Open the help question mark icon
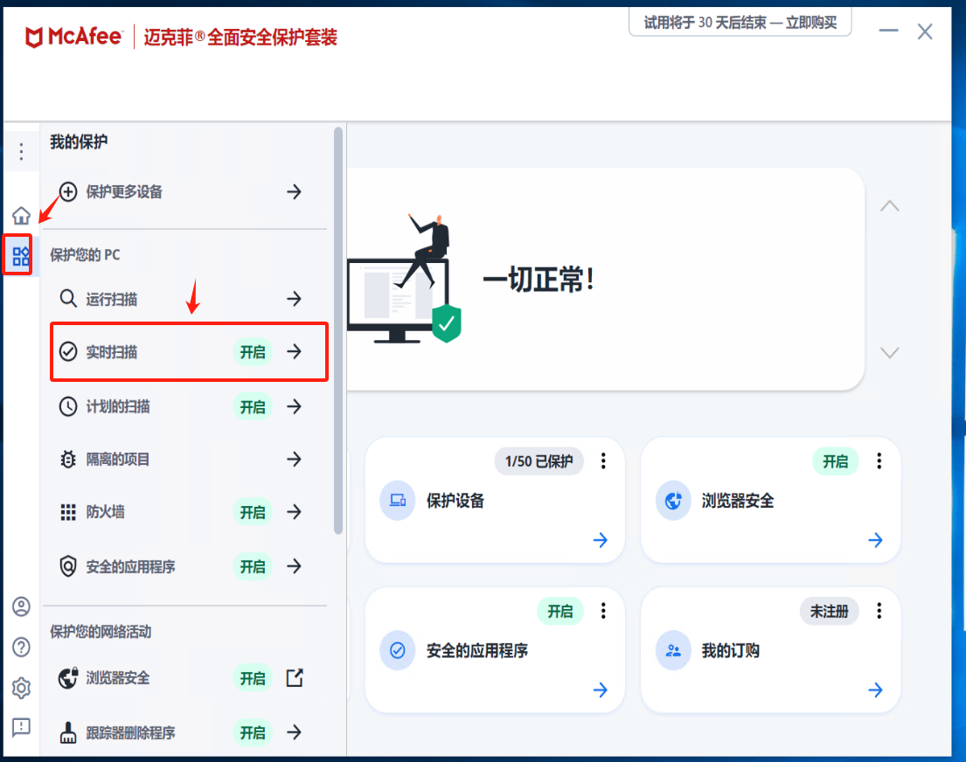Image resolution: width=966 pixels, height=762 pixels. pyautogui.click(x=21, y=648)
